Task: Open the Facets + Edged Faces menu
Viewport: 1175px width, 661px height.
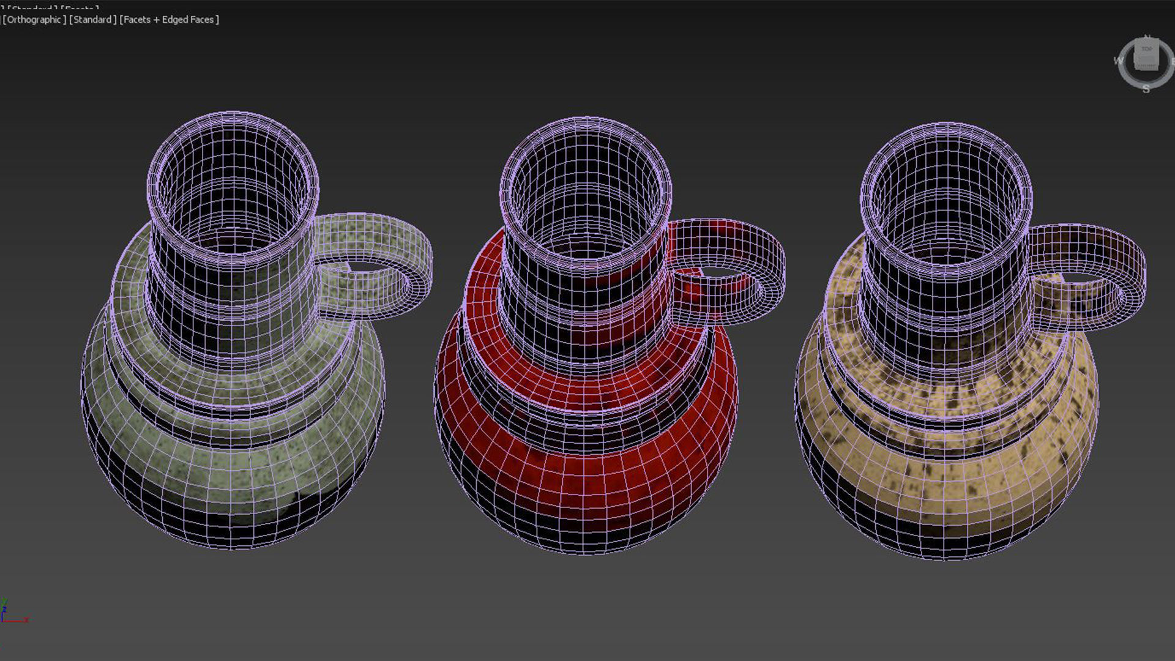Action: (170, 20)
